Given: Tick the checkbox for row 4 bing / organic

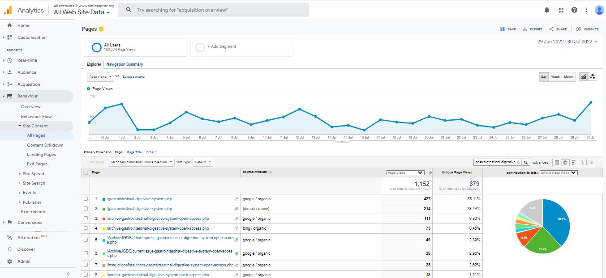Looking at the screenshot, I should pyautogui.click(x=86, y=228).
